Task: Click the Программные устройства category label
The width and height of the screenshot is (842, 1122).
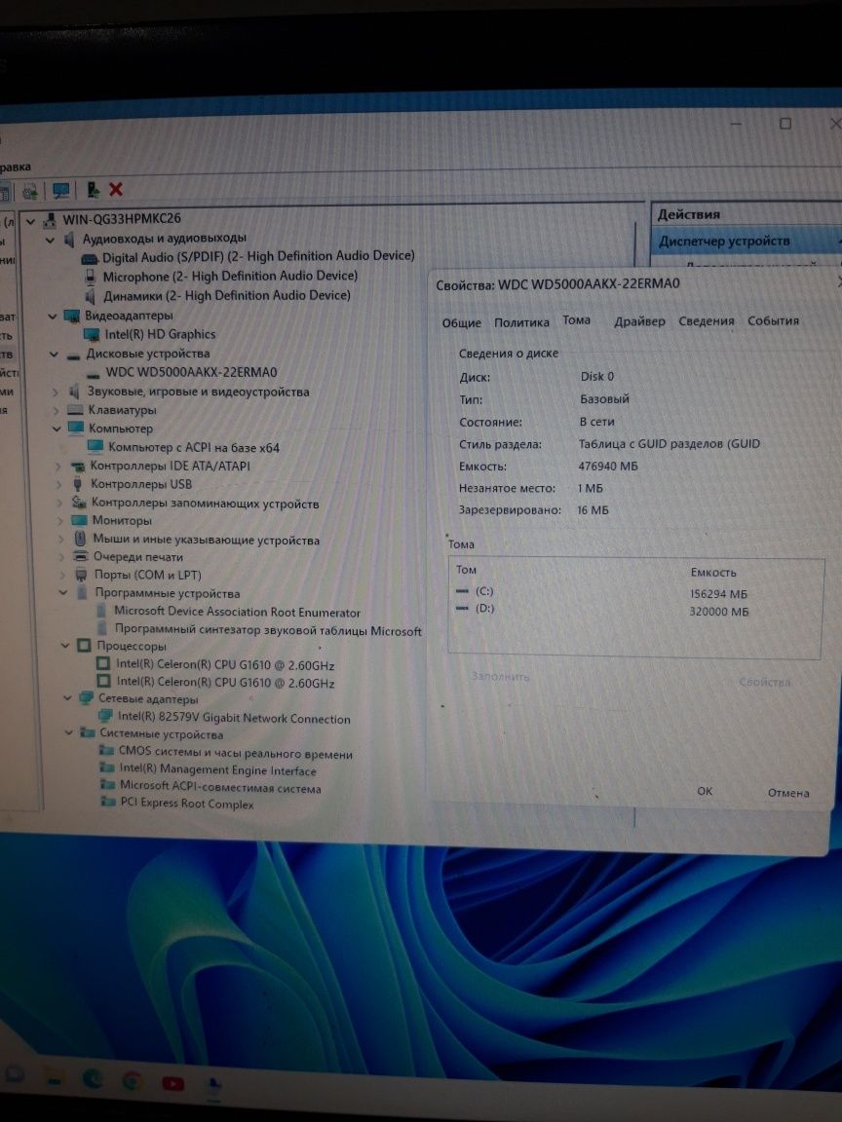Action: (x=168, y=593)
